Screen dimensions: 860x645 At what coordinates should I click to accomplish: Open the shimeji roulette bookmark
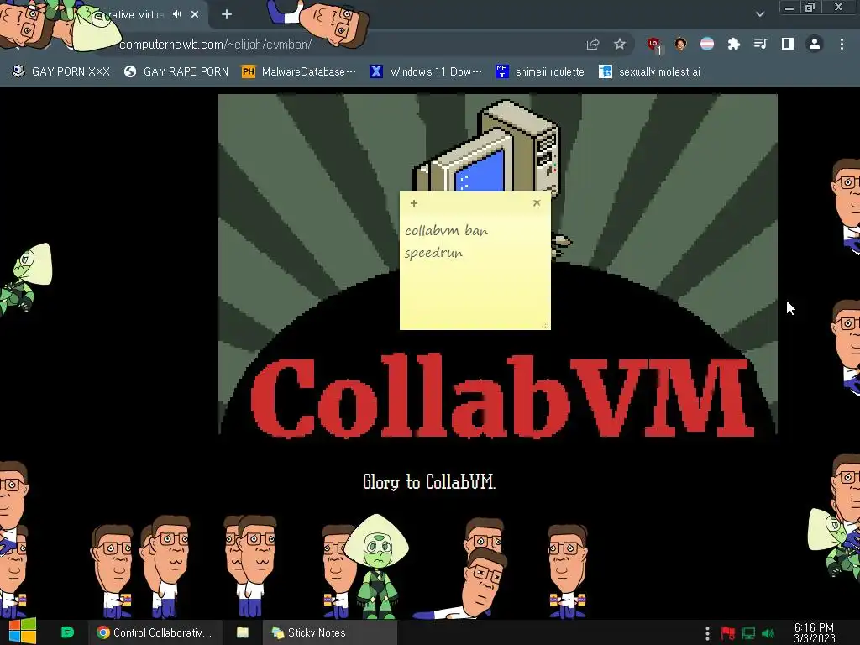540,72
